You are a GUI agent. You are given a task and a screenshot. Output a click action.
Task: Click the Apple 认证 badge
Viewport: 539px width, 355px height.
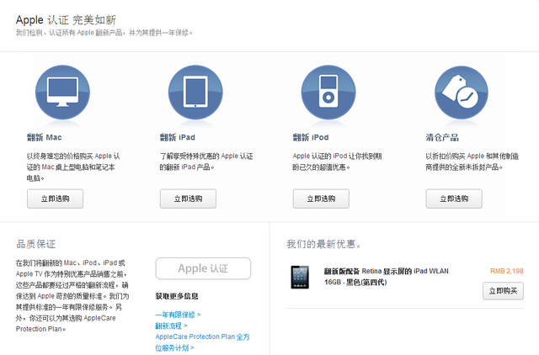pos(203,268)
